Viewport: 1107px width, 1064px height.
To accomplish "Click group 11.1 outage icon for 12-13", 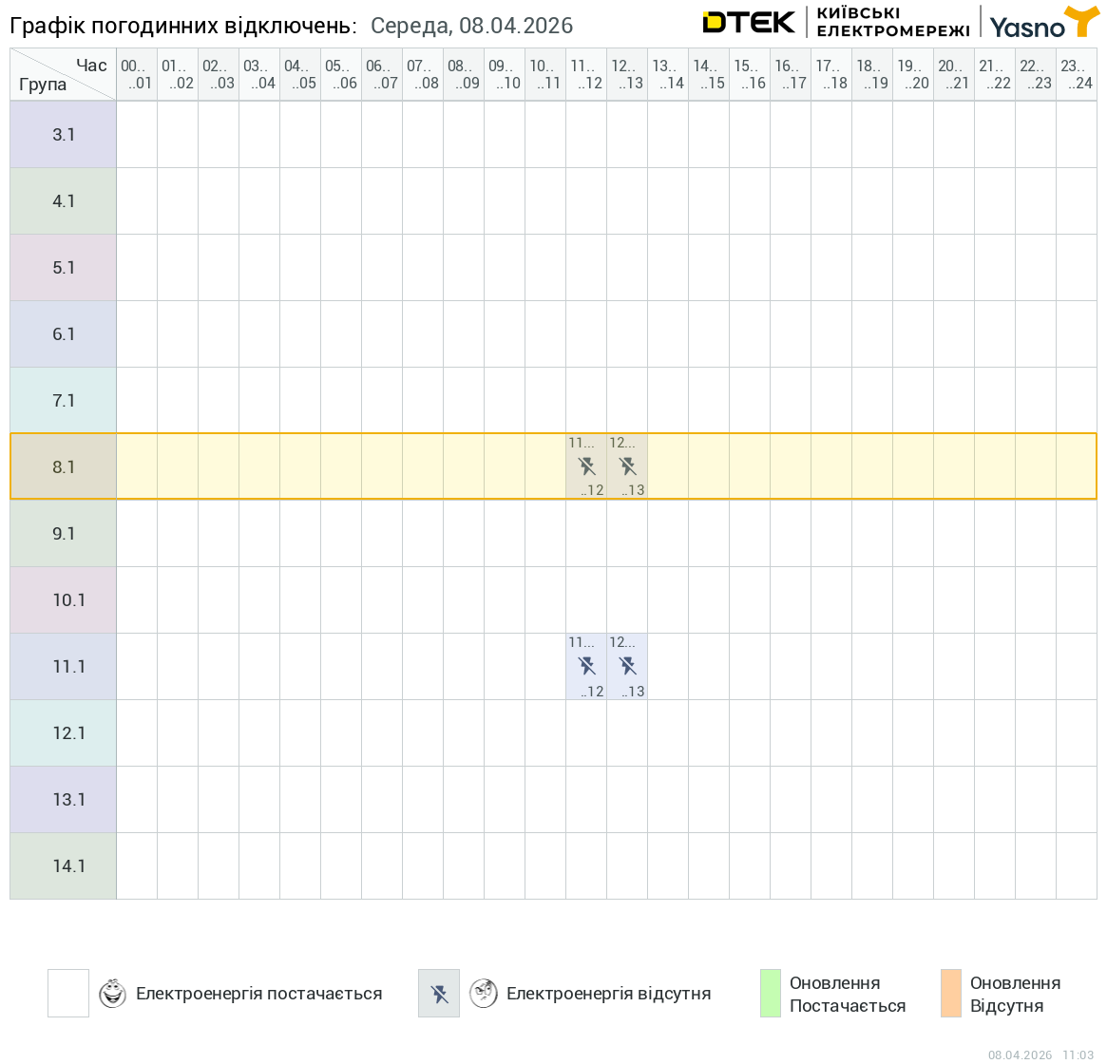I will pos(628,666).
